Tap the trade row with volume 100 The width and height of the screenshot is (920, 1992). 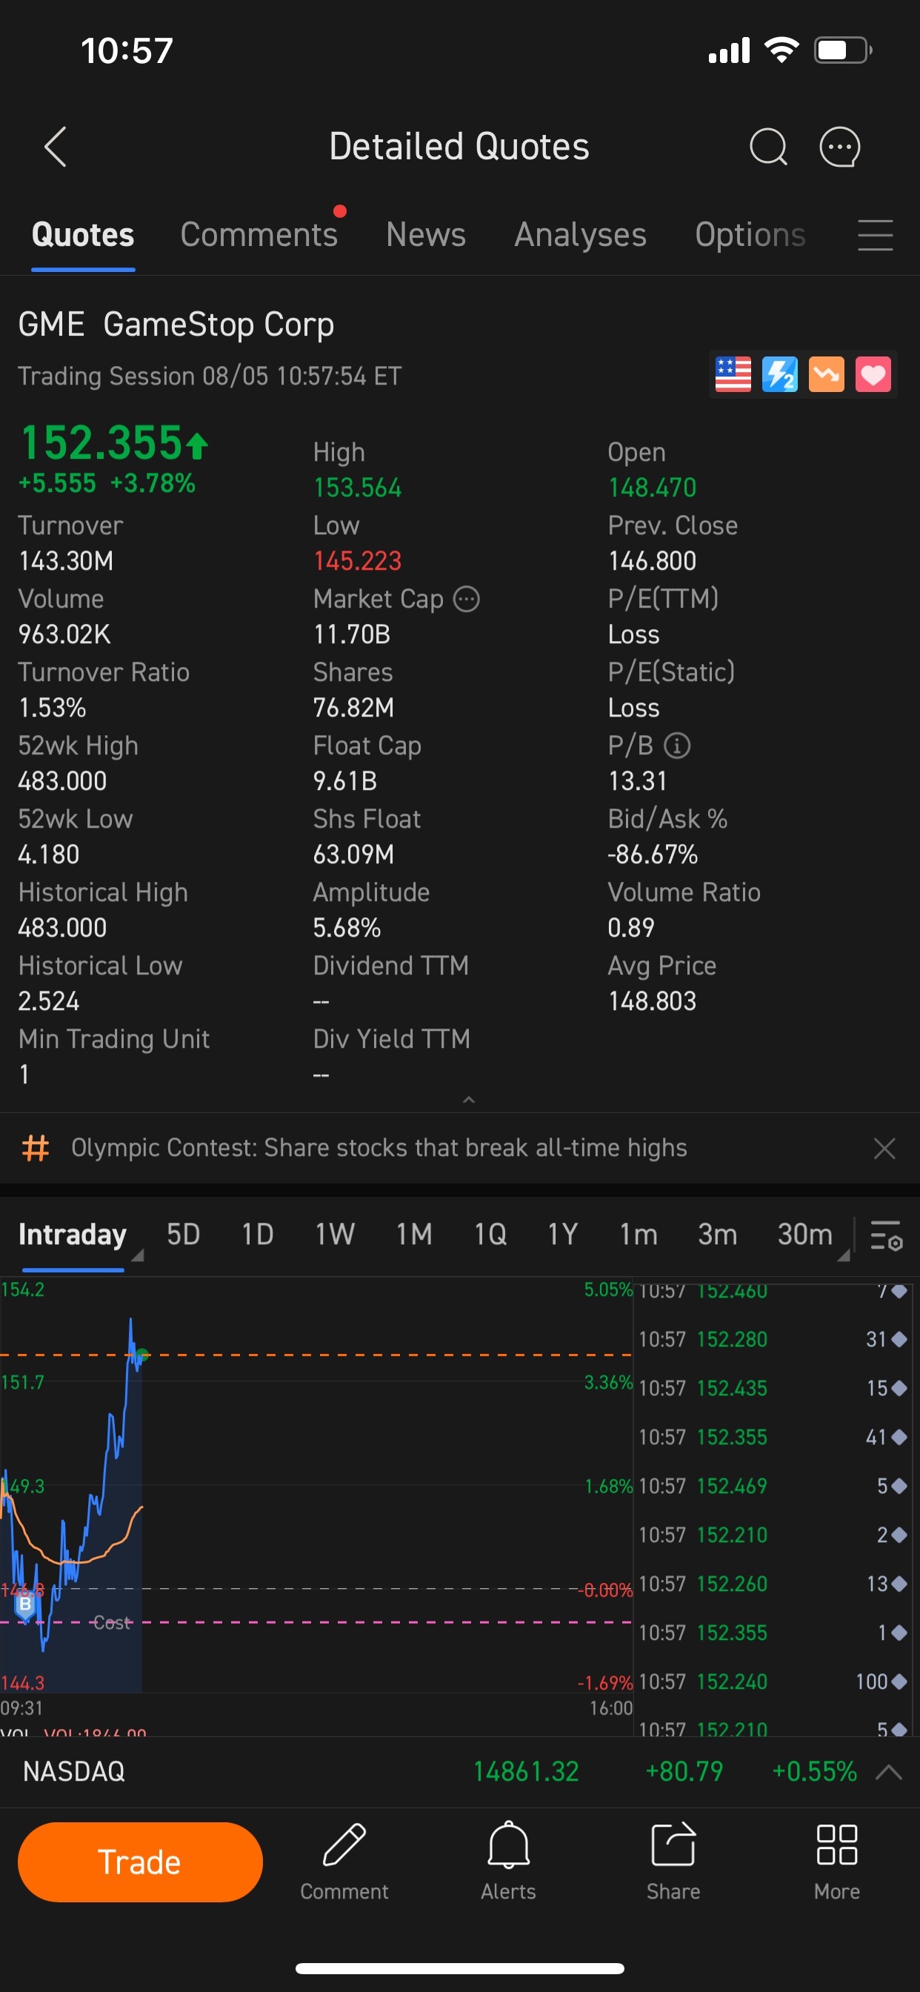click(773, 1682)
